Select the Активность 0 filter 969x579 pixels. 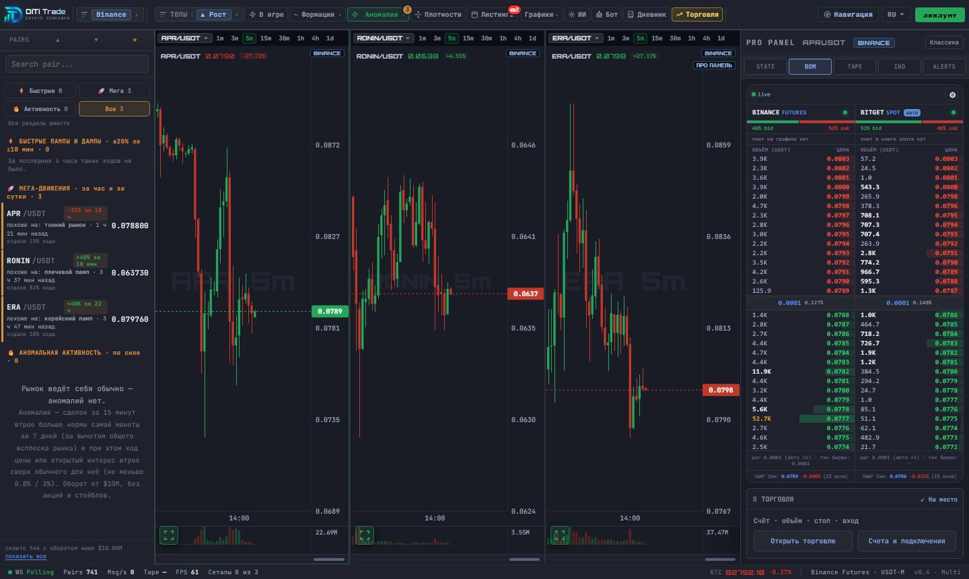40,108
